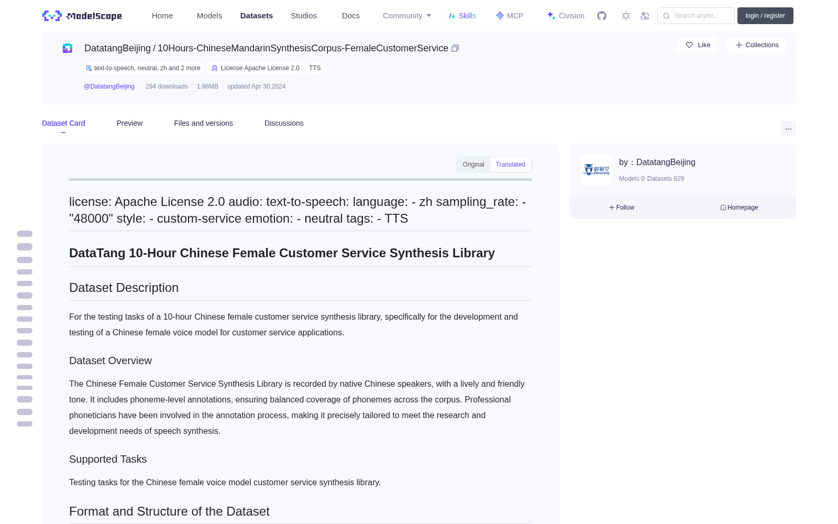
Task: Open Models navigation item
Action: coord(210,16)
